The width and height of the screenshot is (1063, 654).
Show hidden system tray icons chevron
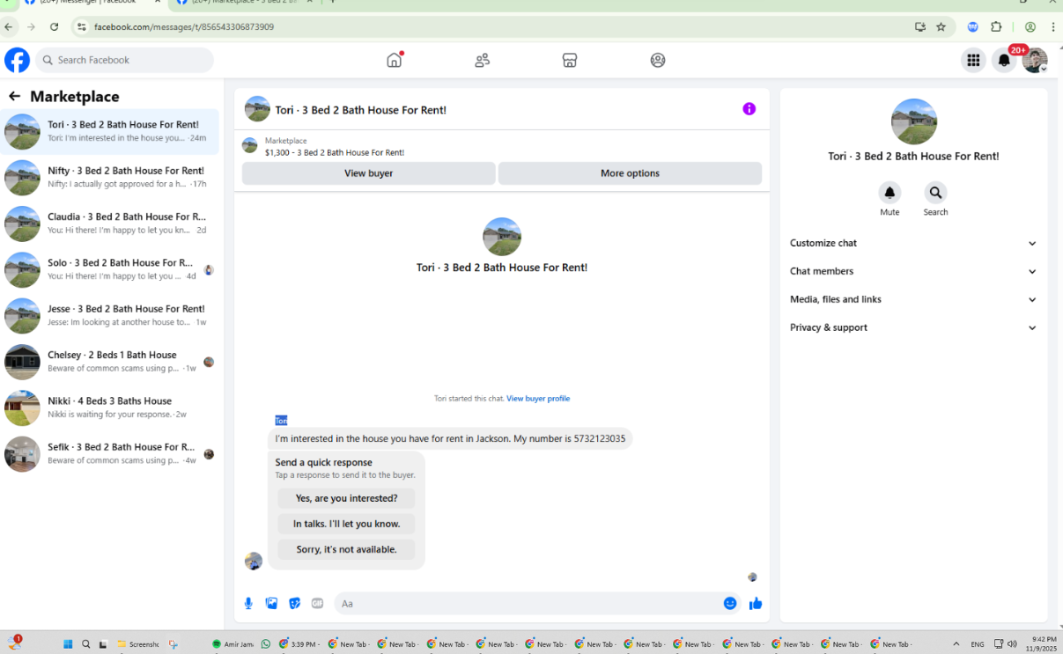pos(956,644)
